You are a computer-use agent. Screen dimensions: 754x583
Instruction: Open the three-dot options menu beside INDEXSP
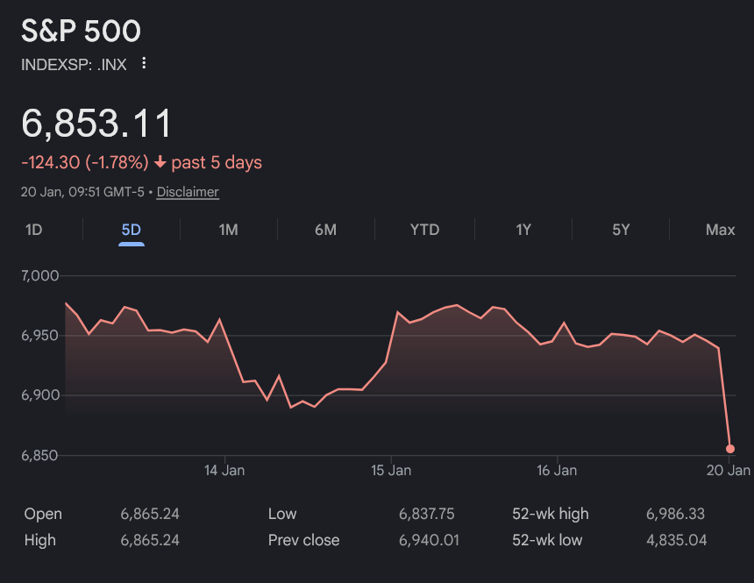(x=144, y=63)
